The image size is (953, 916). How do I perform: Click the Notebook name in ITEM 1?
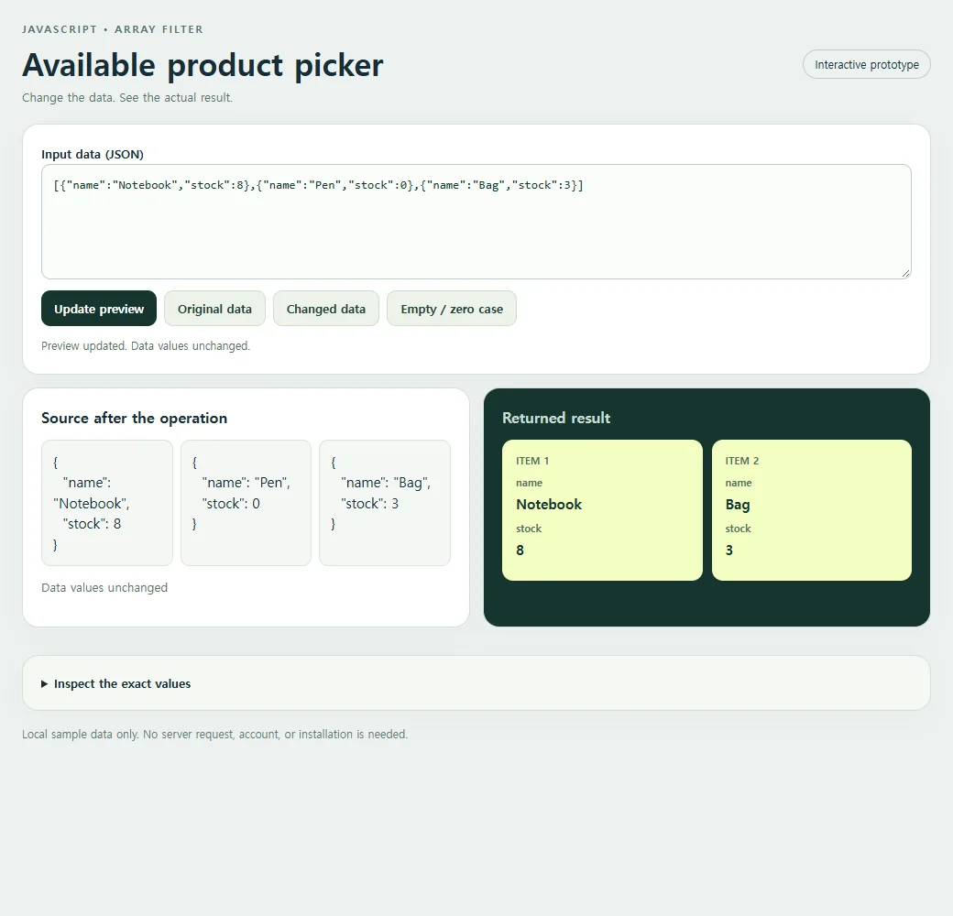(x=549, y=504)
